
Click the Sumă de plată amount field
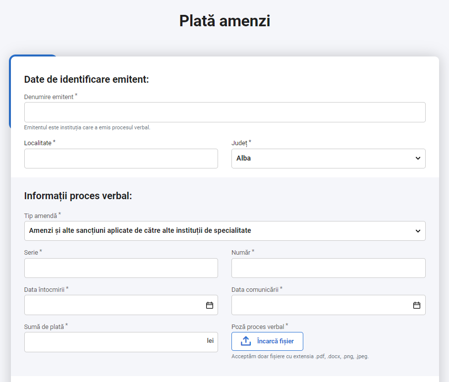click(x=121, y=342)
